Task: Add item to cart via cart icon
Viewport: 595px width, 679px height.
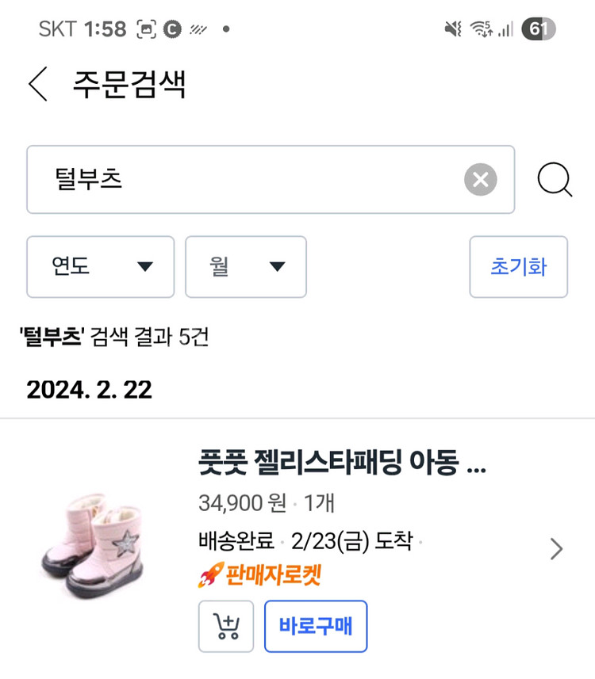Action: tap(226, 627)
